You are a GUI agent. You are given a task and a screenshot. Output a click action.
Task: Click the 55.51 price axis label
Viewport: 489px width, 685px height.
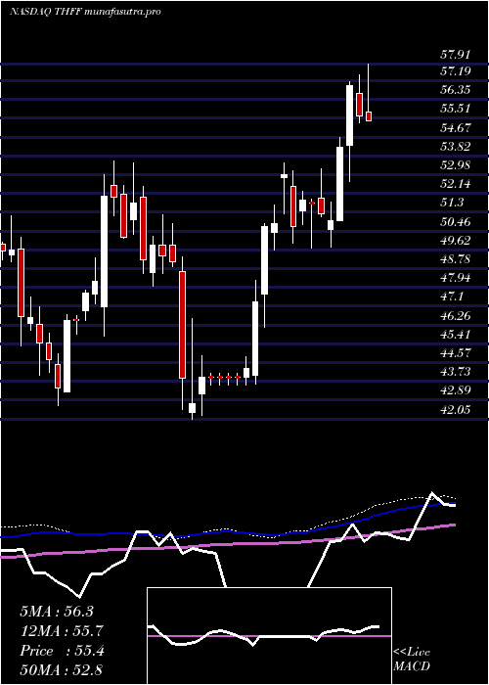tap(455, 109)
